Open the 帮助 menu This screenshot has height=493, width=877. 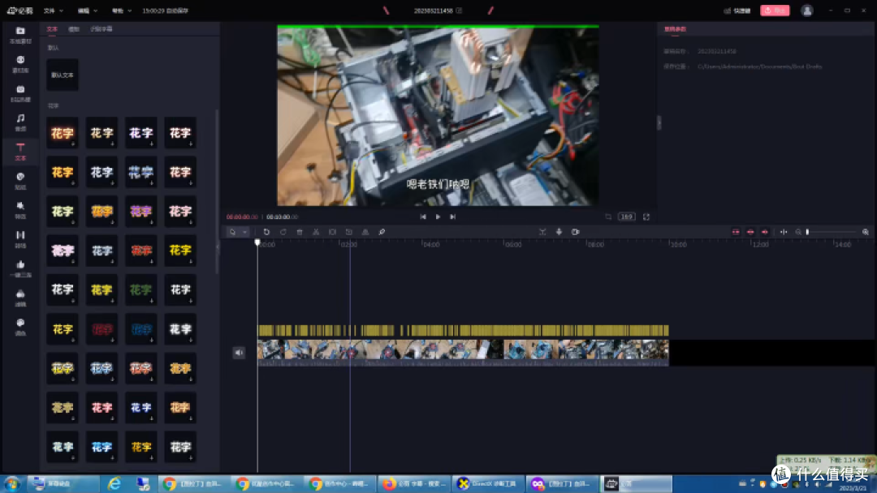point(121,11)
